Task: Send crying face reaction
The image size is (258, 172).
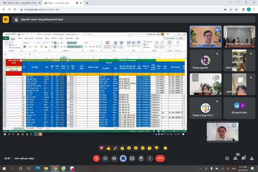Action: pyautogui.click(x=143, y=148)
